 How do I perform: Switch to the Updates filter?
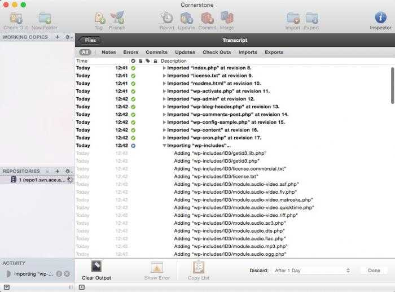pyautogui.click(x=185, y=52)
